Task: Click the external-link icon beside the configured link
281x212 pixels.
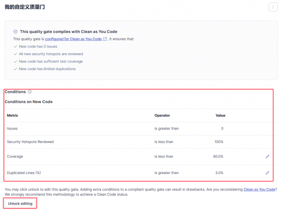Action: (105, 39)
